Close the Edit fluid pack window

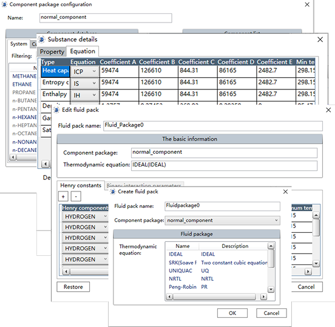(328, 110)
